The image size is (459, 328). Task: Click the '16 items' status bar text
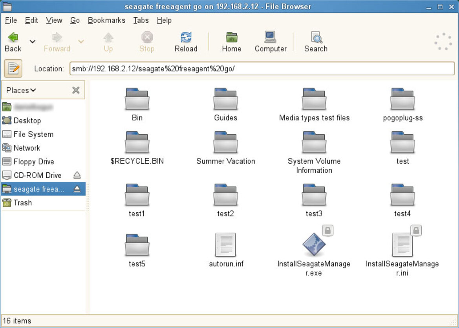point(17,321)
